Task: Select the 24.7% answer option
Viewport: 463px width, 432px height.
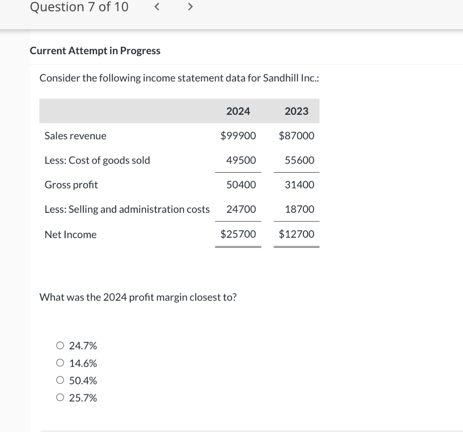Action: [x=60, y=345]
